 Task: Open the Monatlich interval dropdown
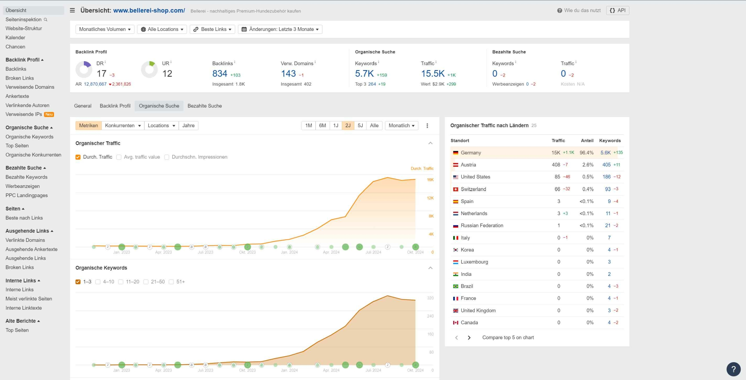click(x=402, y=126)
